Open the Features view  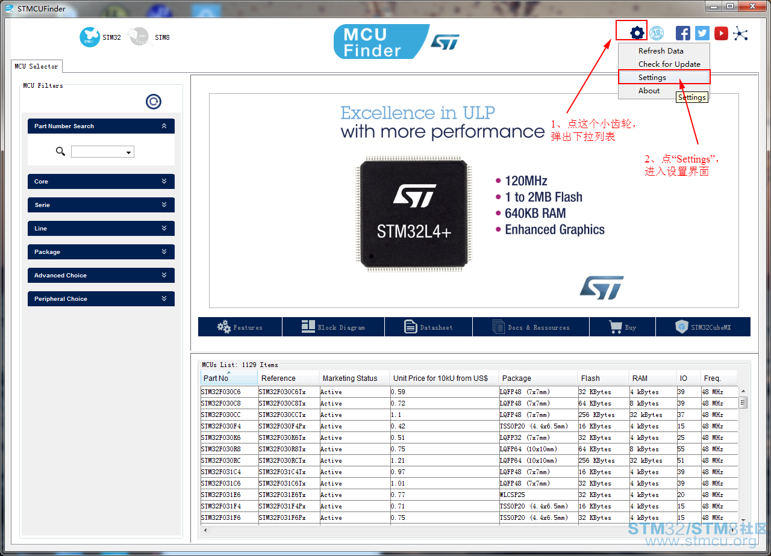[240, 327]
